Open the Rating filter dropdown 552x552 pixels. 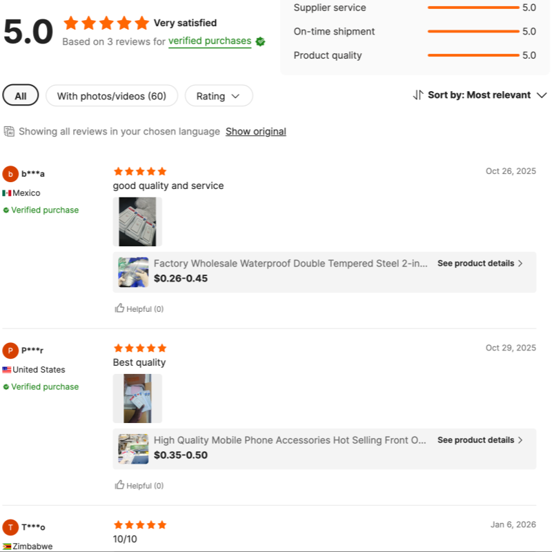click(218, 96)
